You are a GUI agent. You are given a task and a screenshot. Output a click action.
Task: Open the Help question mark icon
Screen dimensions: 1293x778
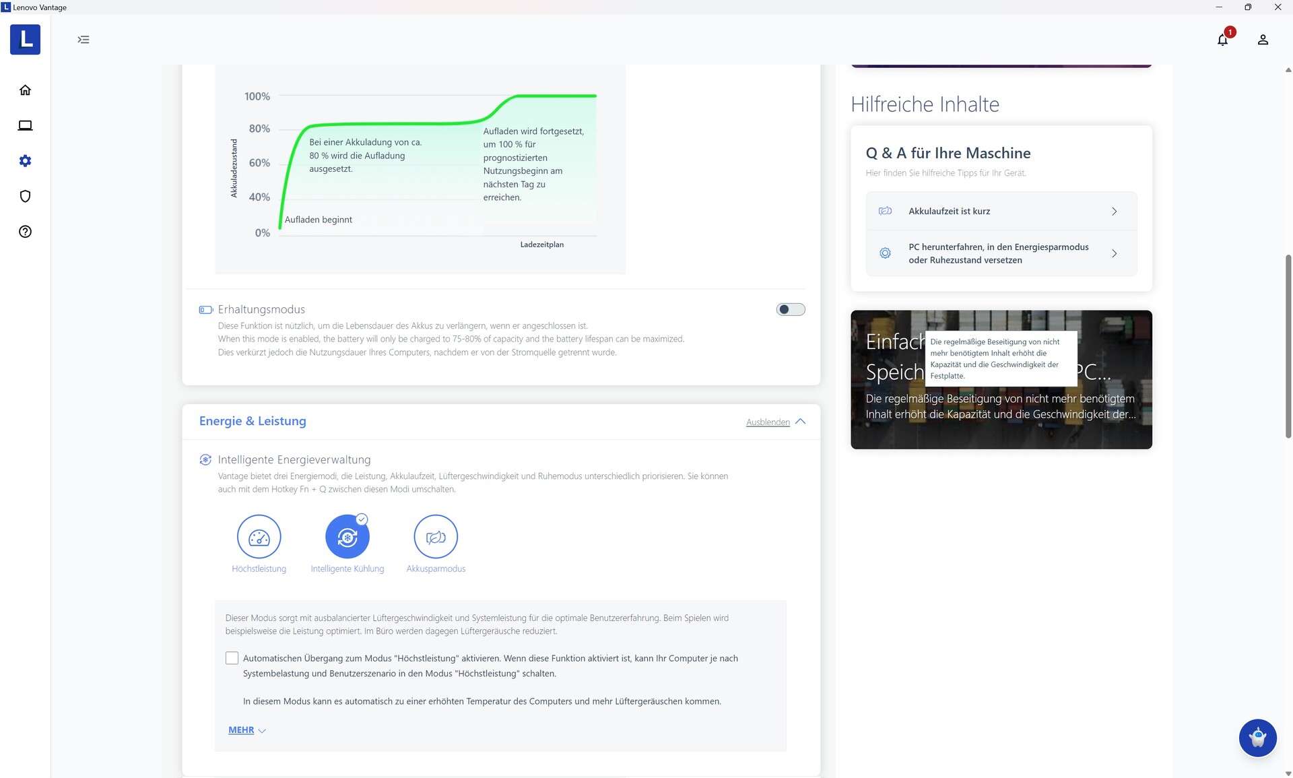(x=25, y=232)
